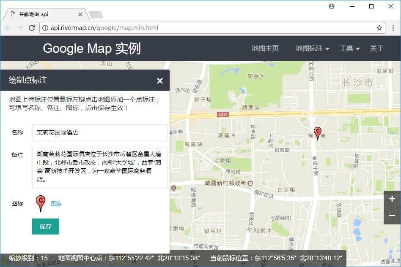Click the 缩放级别:15 status text
401x267 pixels.
click(x=28, y=258)
